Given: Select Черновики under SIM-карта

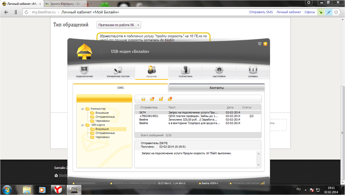Looking at the screenshot, I should [x=103, y=137].
